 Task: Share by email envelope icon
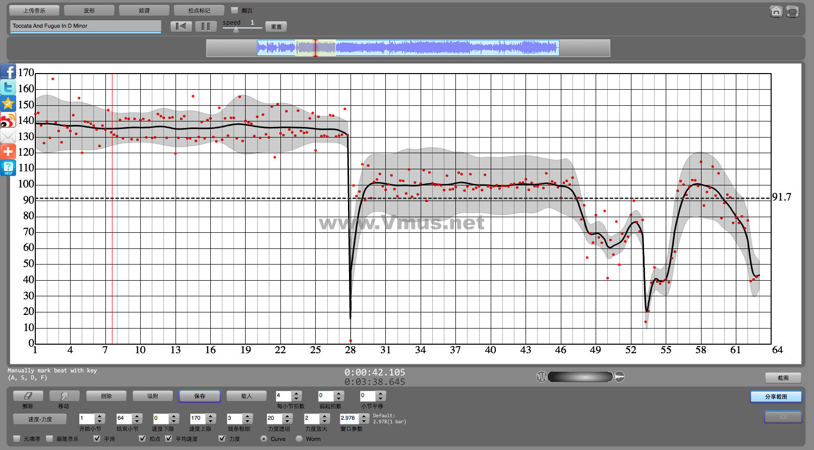[8, 136]
